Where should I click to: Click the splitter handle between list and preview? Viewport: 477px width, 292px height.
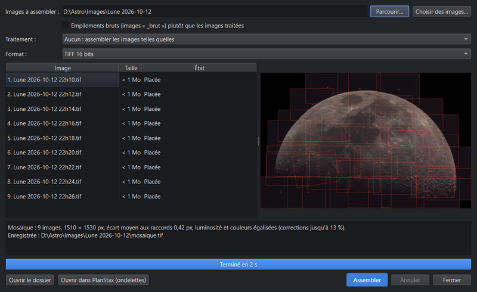click(259, 141)
